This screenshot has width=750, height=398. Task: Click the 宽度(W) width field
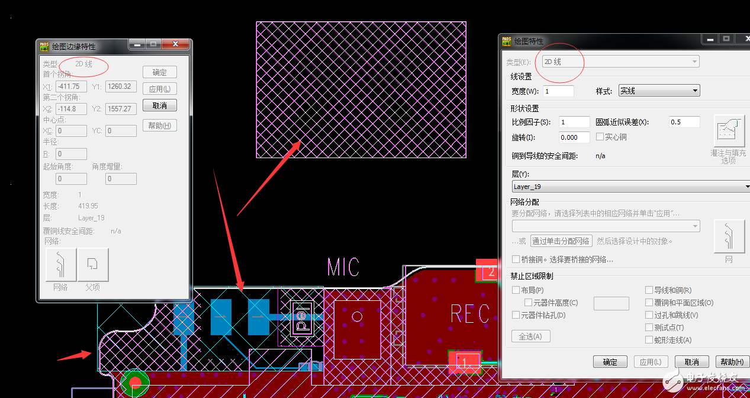pos(558,91)
